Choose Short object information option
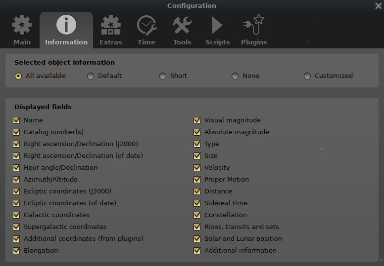This screenshot has height=266, width=384. (163, 76)
